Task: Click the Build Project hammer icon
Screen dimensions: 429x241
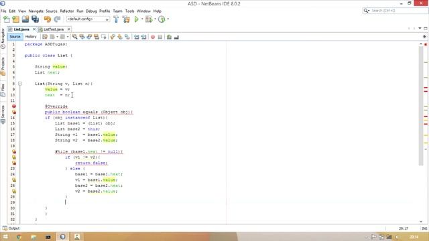Action: (116, 19)
